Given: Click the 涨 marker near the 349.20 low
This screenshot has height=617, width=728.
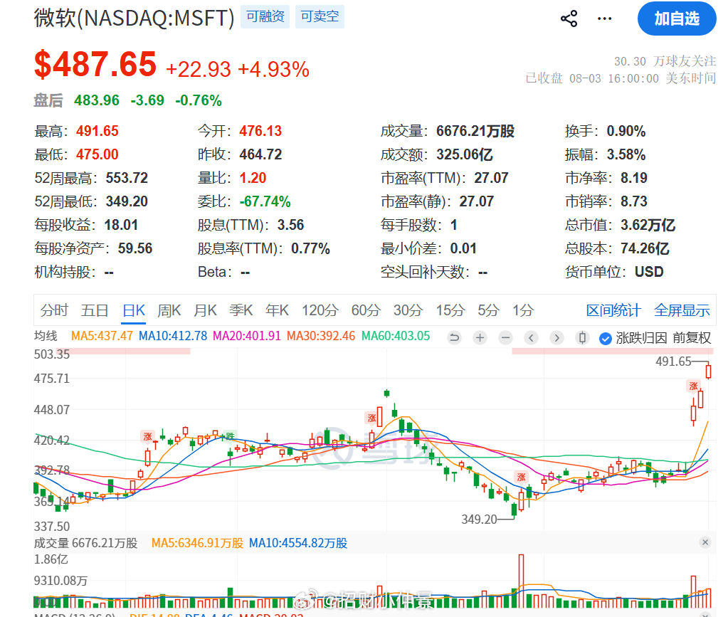Looking at the screenshot, I should pos(521,477).
